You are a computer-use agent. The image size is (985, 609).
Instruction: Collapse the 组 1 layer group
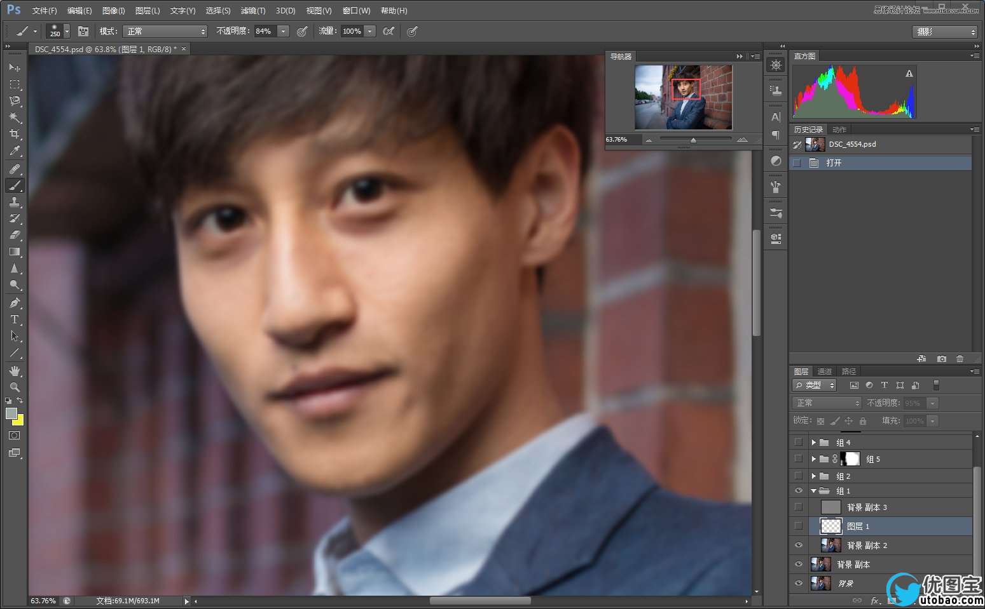pos(813,490)
